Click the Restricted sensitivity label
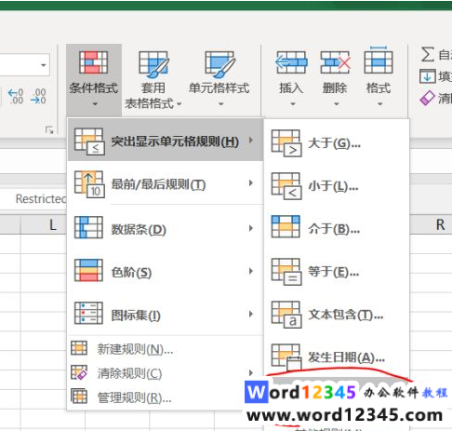Viewport: 452px width, 431px height. tap(41, 199)
